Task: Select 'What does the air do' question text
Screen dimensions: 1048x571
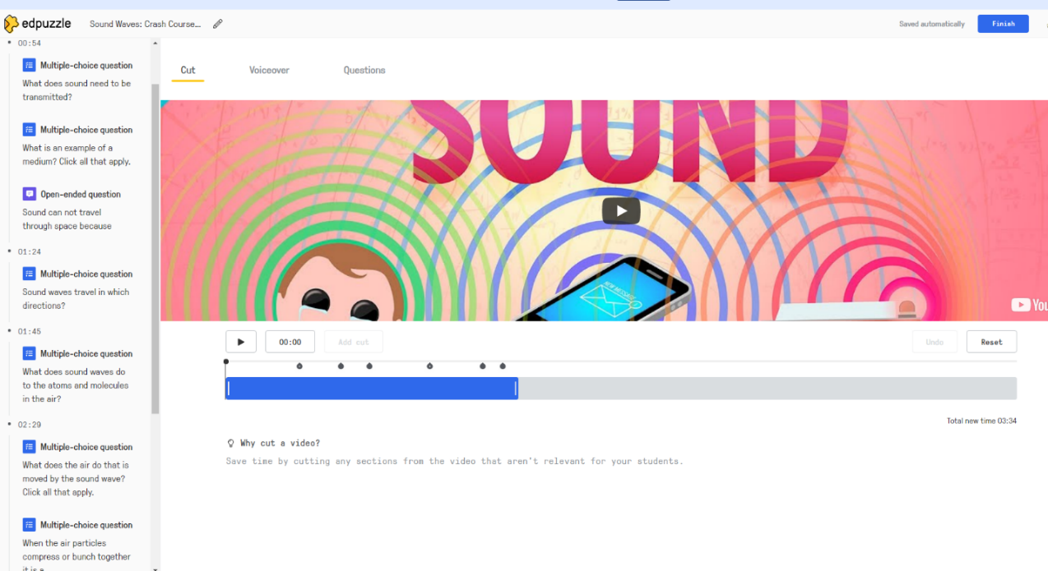Action: 76,479
